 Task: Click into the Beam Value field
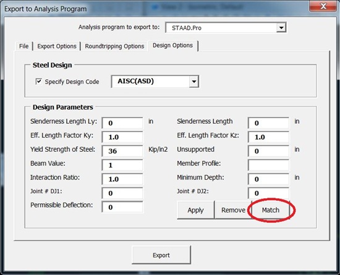pyautogui.click(x=122, y=165)
